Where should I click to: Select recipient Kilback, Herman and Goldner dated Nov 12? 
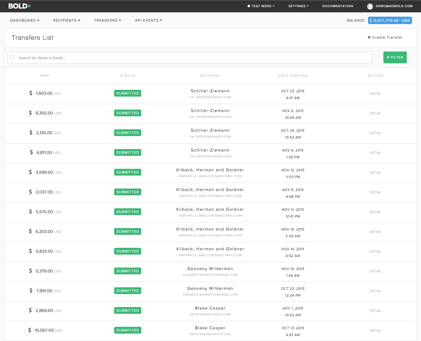(x=210, y=170)
